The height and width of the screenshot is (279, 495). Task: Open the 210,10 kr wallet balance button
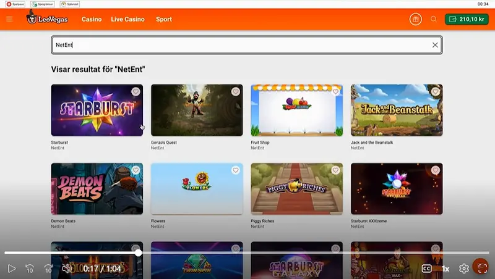point(467,19)
